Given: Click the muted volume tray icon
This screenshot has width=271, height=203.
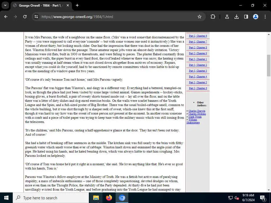Looking at the screenshot, I should tap(237, 198).
